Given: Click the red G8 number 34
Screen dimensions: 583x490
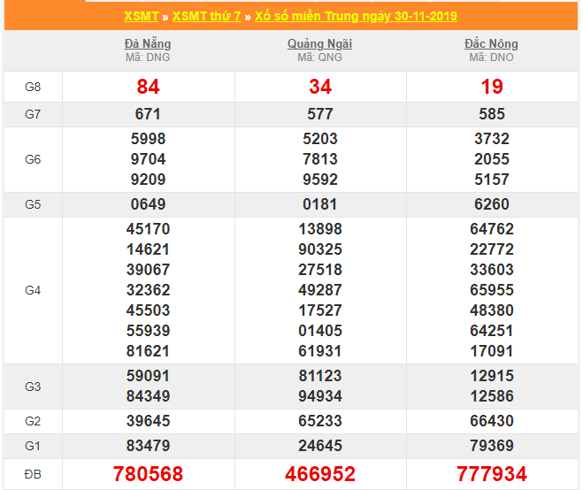Looking at the screenshot, I should 319,87.
